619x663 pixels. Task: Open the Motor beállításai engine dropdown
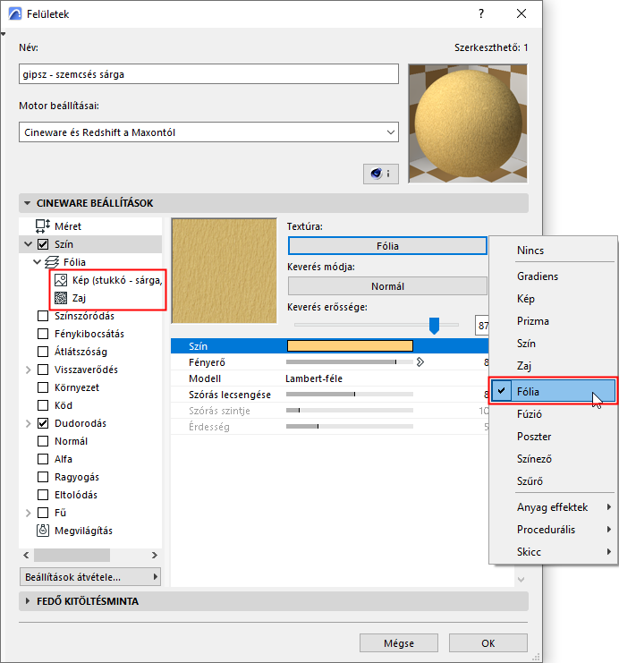[208, 132]
